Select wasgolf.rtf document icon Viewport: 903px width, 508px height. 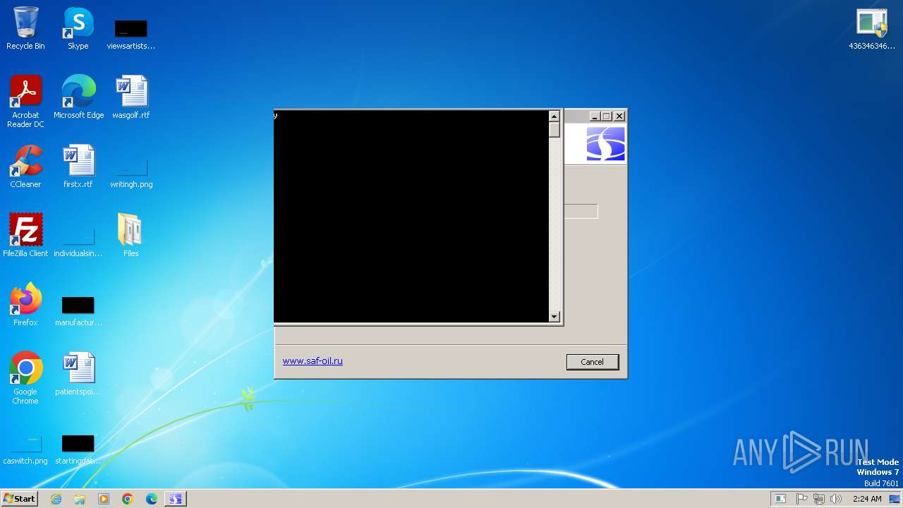pyautogui.click(x=131, y=97)
